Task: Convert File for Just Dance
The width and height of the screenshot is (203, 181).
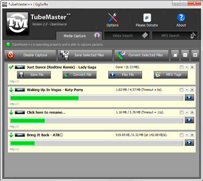Action: (x=79, y=75)
